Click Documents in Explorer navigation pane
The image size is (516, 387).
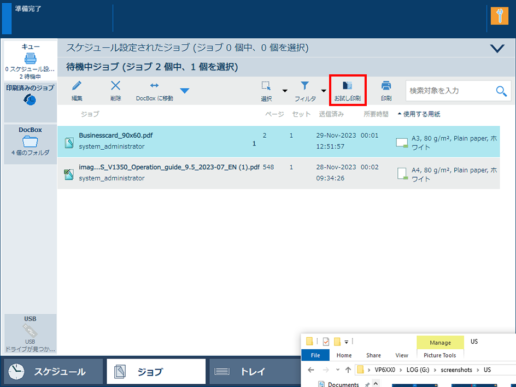point(343,384)
